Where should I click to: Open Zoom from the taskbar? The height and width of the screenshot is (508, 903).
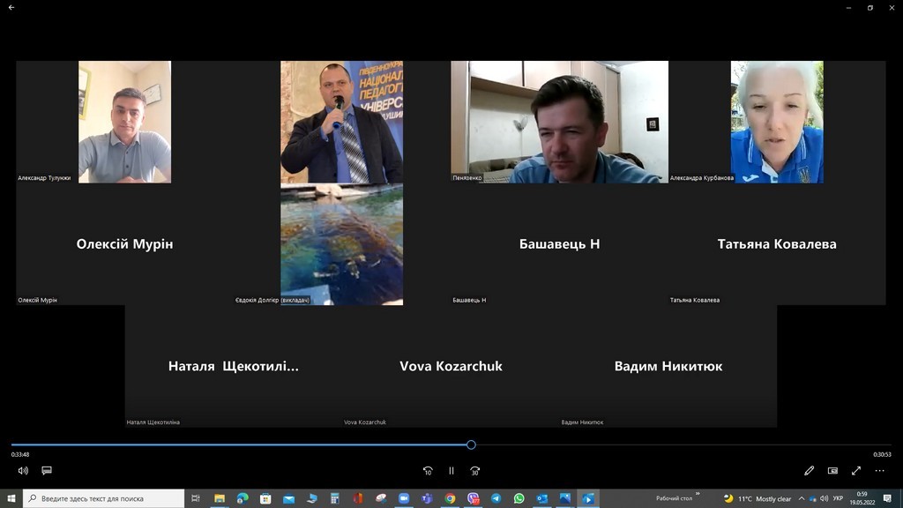pyautogui.click(x=404, y=498)
